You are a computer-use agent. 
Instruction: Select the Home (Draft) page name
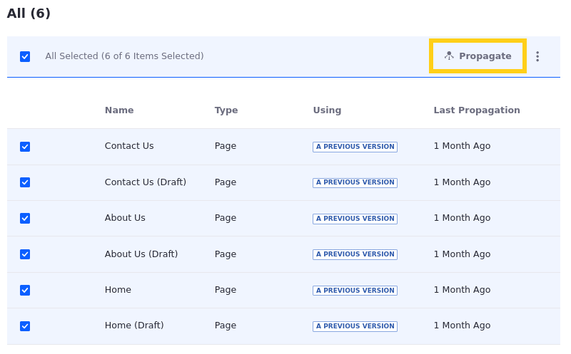134,326
